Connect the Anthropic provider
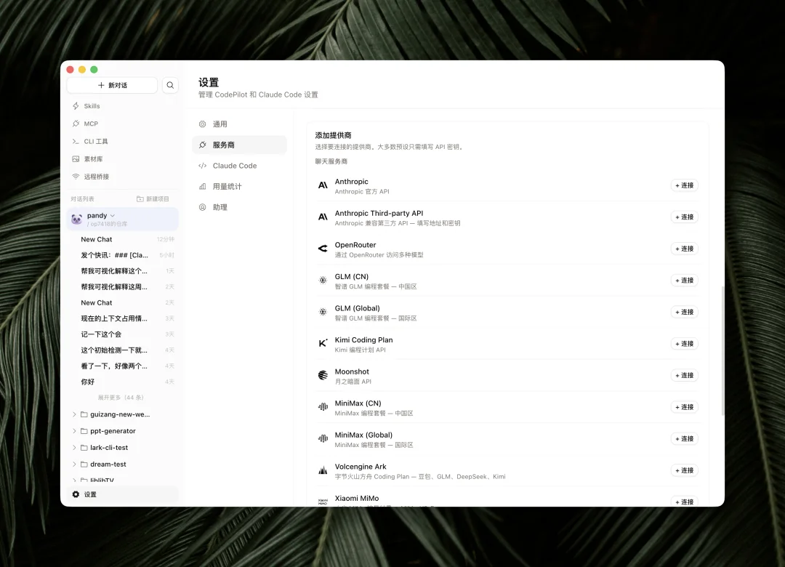 pos(683,185)
